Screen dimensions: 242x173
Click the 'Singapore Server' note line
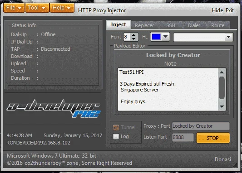tap(140, 90)
